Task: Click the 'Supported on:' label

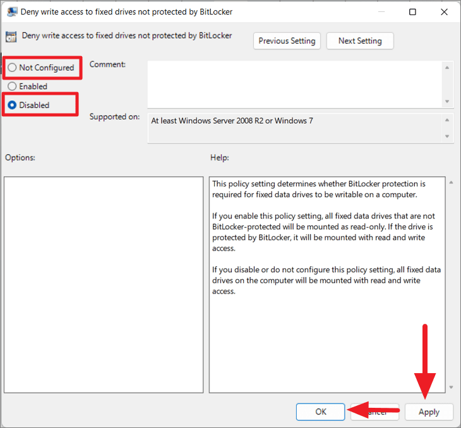Action: pos(114,117)
